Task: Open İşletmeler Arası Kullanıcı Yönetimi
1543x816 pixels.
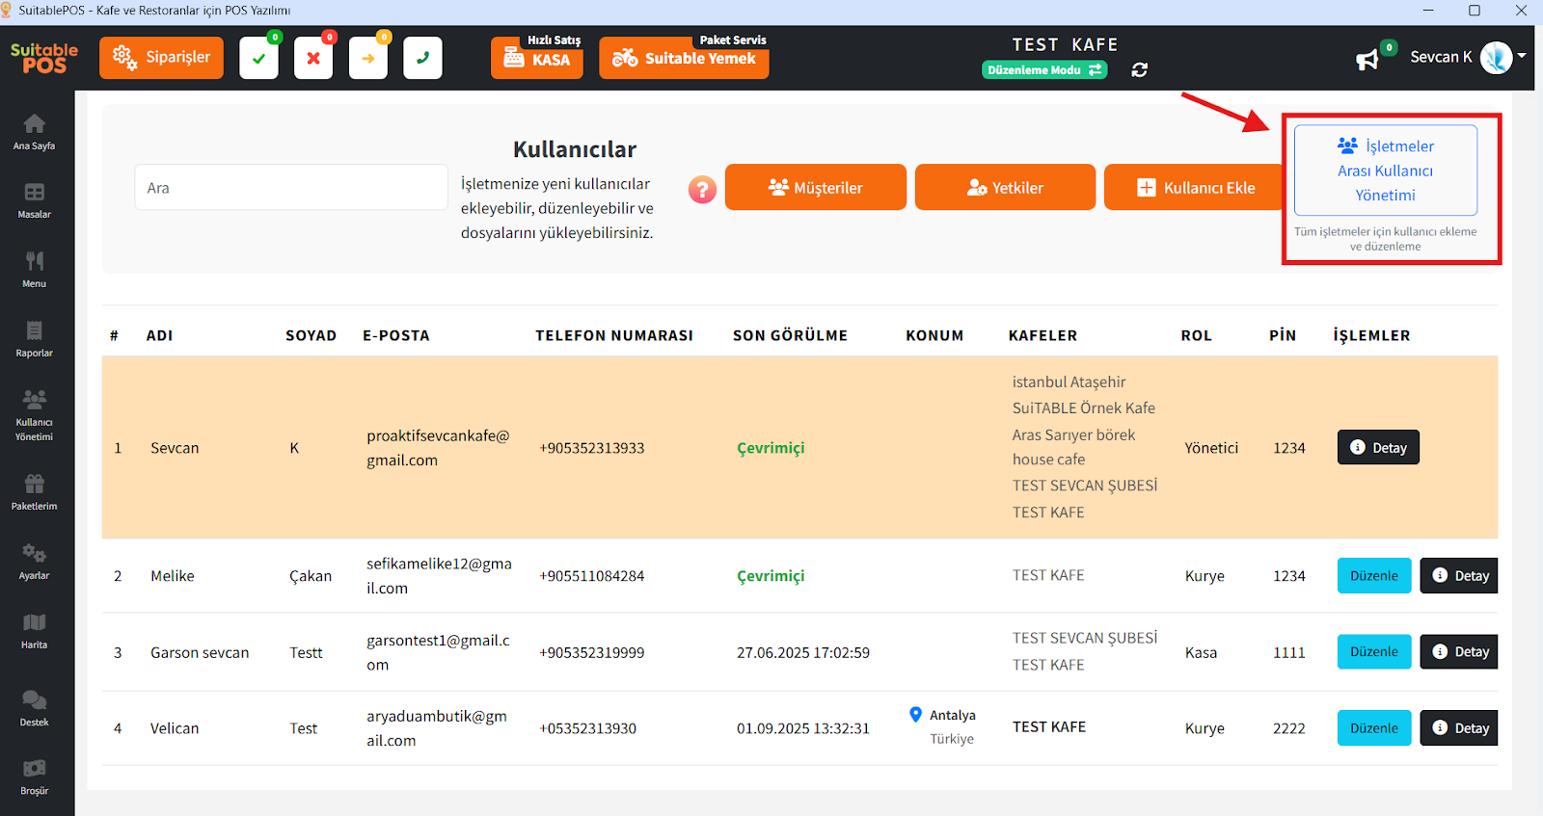Action: click(x=1385, y=171)
